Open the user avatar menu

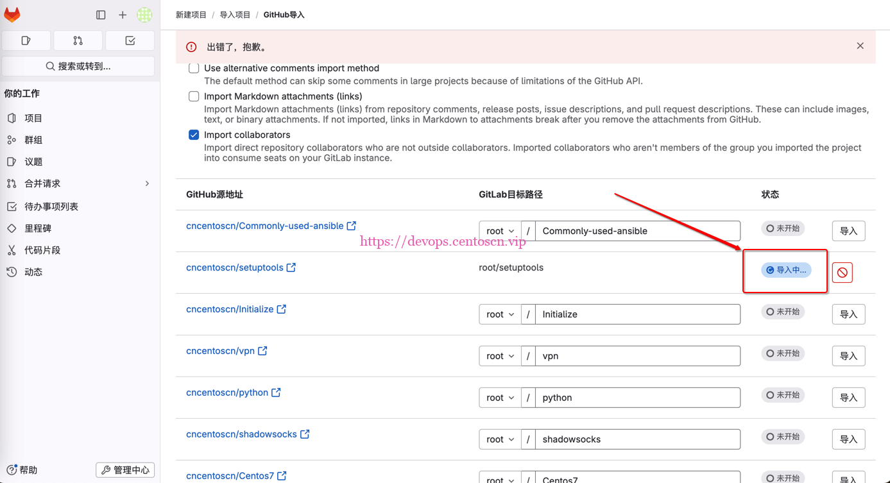click(144, 15)
